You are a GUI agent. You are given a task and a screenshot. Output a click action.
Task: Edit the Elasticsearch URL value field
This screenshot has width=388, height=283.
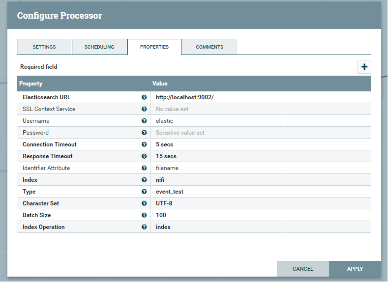[x=216, y=97]
